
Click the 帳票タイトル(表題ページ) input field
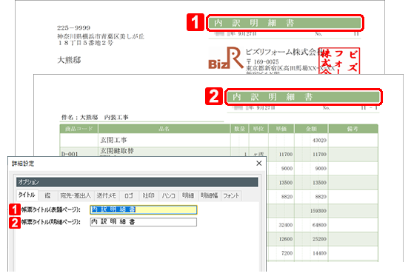(x=144, y=209)
